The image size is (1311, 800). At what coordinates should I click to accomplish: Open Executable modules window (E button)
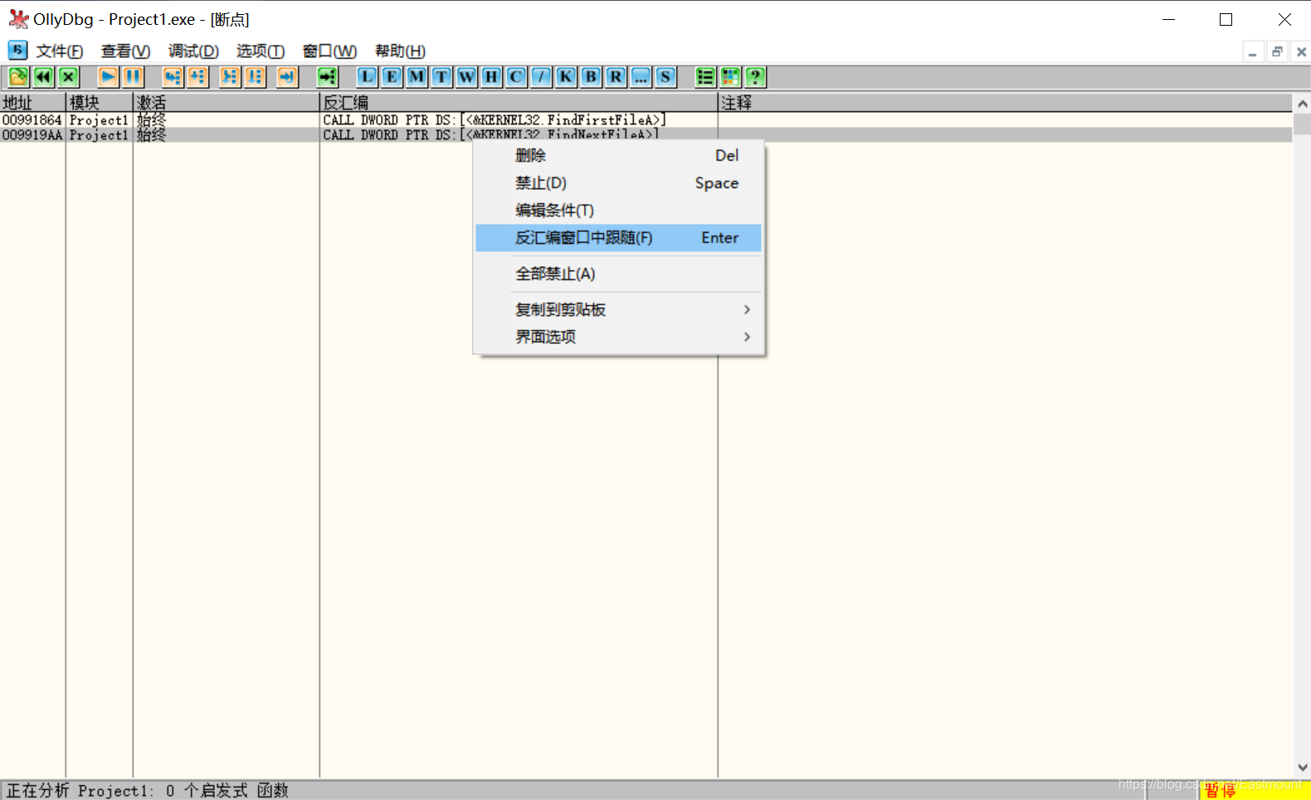[392, 77]
